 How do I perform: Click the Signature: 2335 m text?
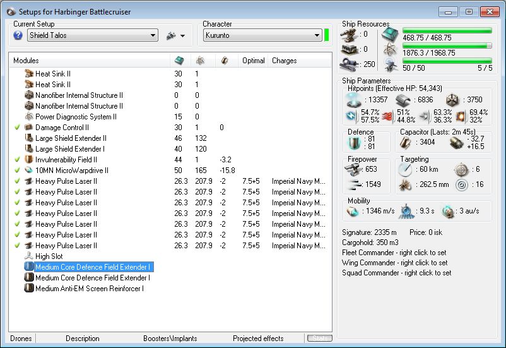[x=369, y=232]
